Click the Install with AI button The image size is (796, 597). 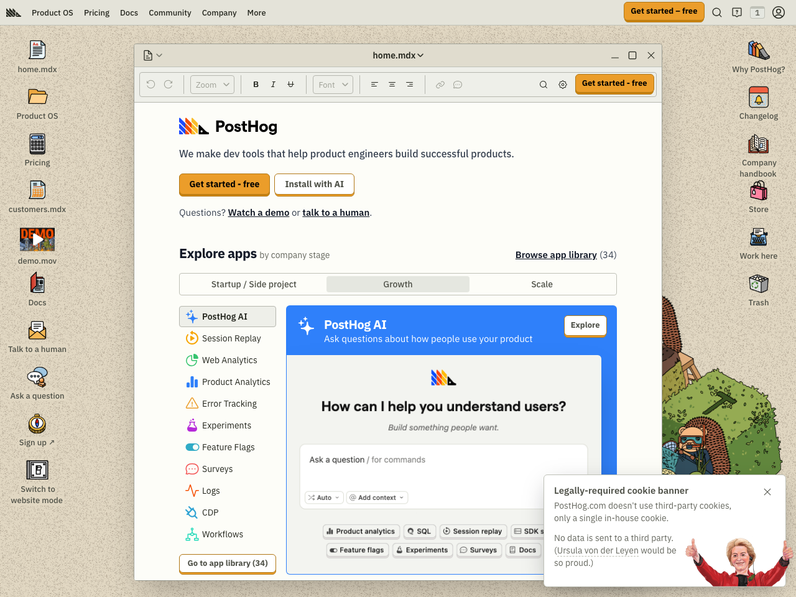[314, 184]
